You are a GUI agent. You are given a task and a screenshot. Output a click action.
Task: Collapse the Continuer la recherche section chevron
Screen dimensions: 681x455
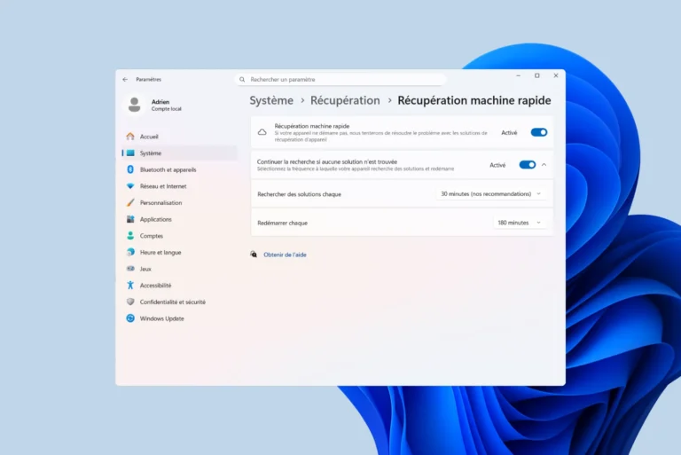tap(544, 165)
